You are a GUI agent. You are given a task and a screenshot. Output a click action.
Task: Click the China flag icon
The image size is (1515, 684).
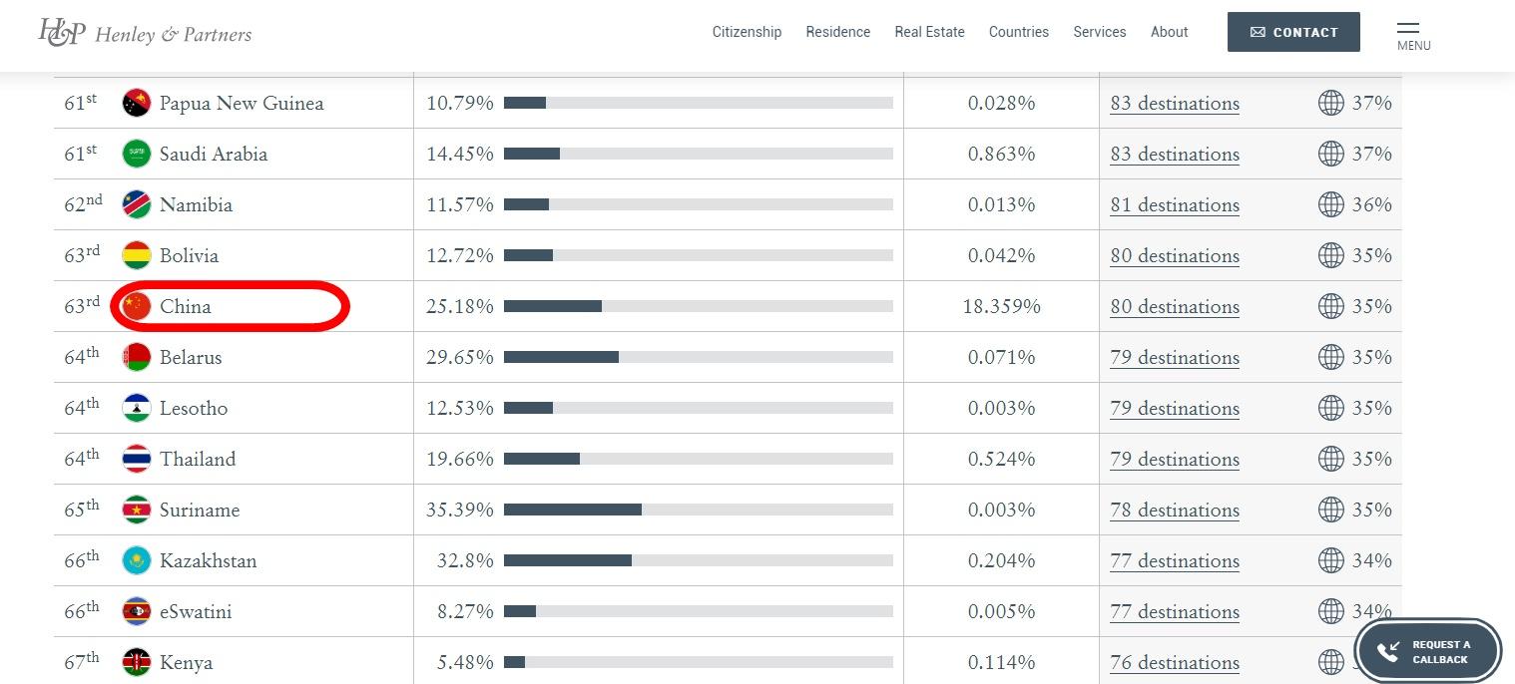(x=136, y=306)
